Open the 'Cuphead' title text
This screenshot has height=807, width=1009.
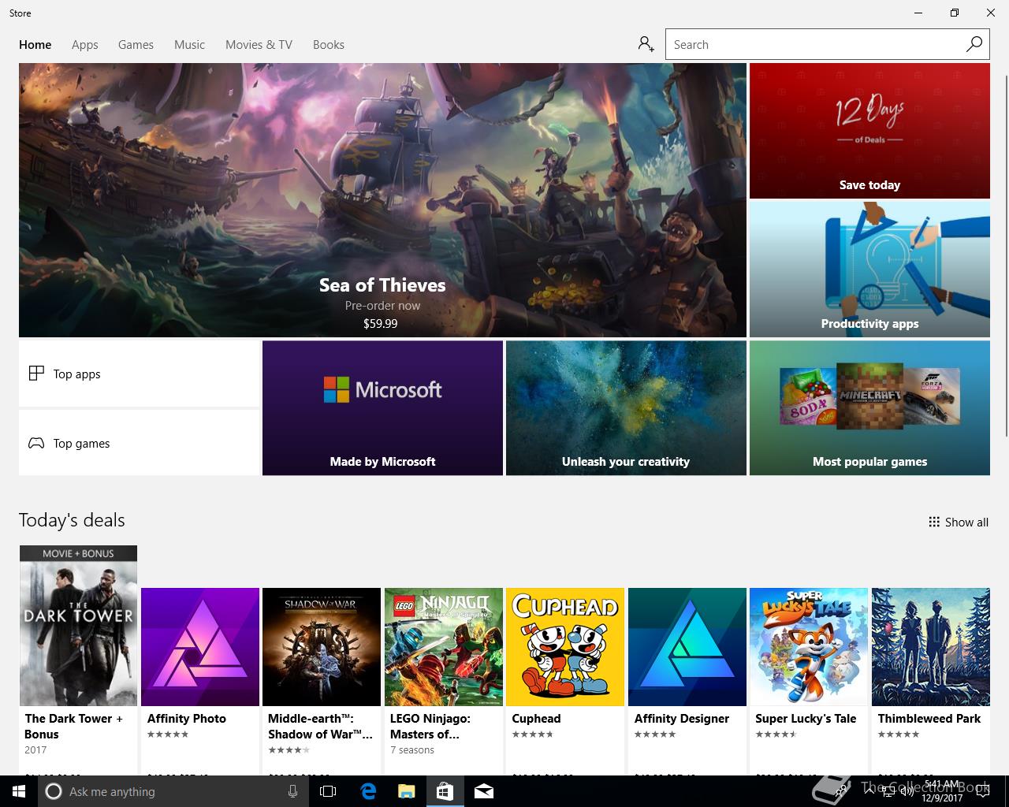[x=536, y=718]
